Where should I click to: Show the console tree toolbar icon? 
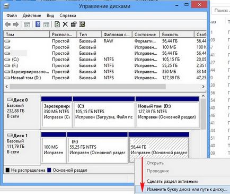(x=27, y=24)
